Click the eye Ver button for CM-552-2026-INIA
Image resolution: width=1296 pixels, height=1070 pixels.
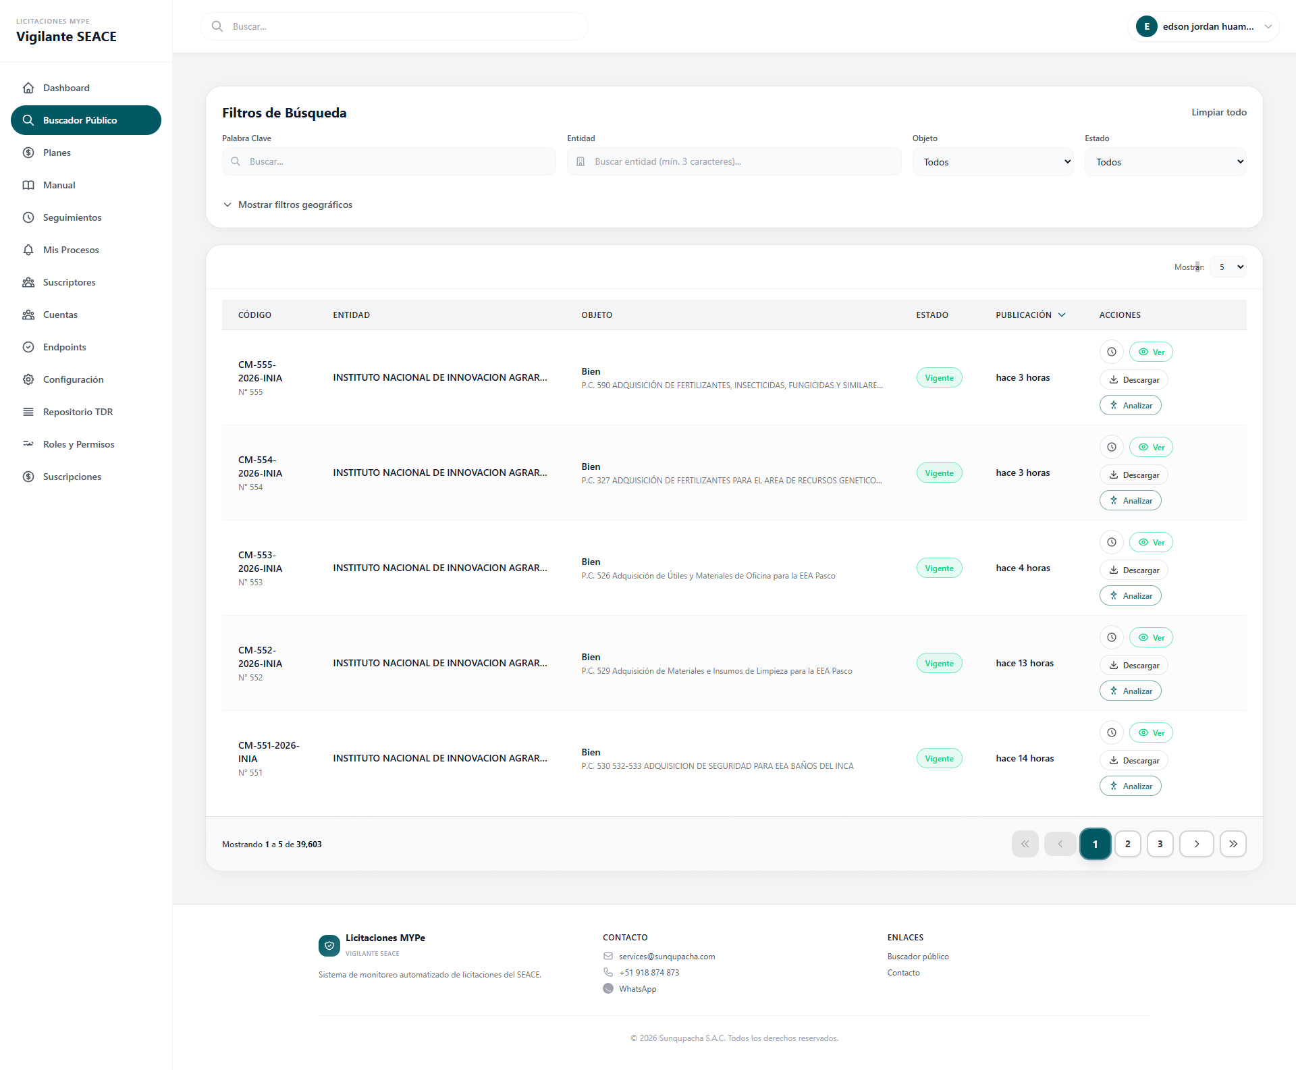(x=1151, y=637)
